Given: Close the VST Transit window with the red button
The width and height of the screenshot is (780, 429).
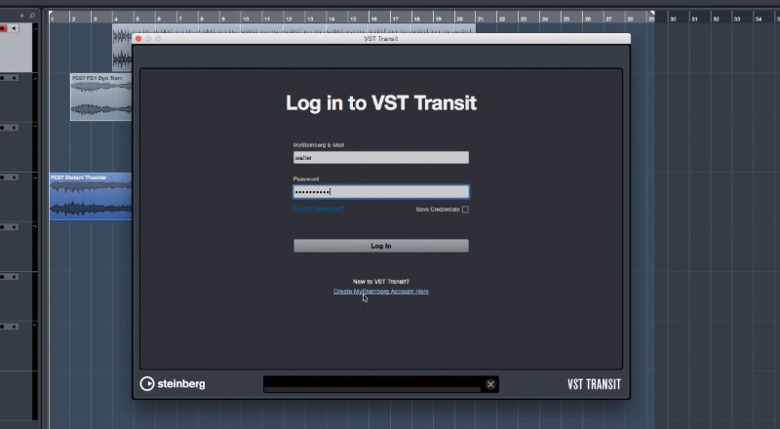Looking at the screenshot, I should 138,39.
